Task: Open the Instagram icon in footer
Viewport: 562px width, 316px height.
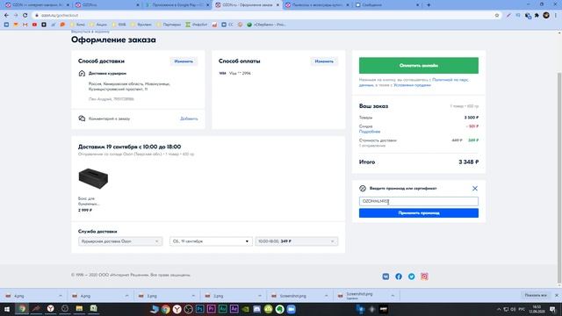Action: pos(424,276)
